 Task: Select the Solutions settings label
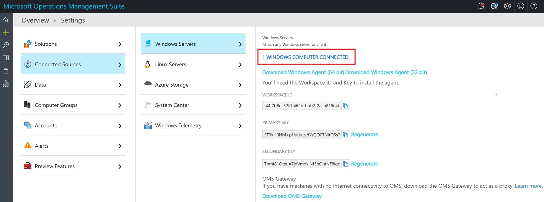click(46, 44)
